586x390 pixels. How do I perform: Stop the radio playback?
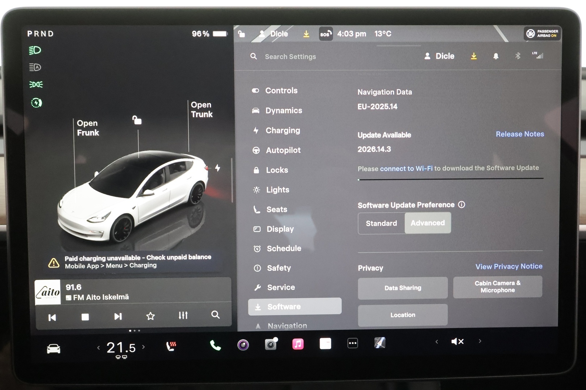[x=85, y=317]
